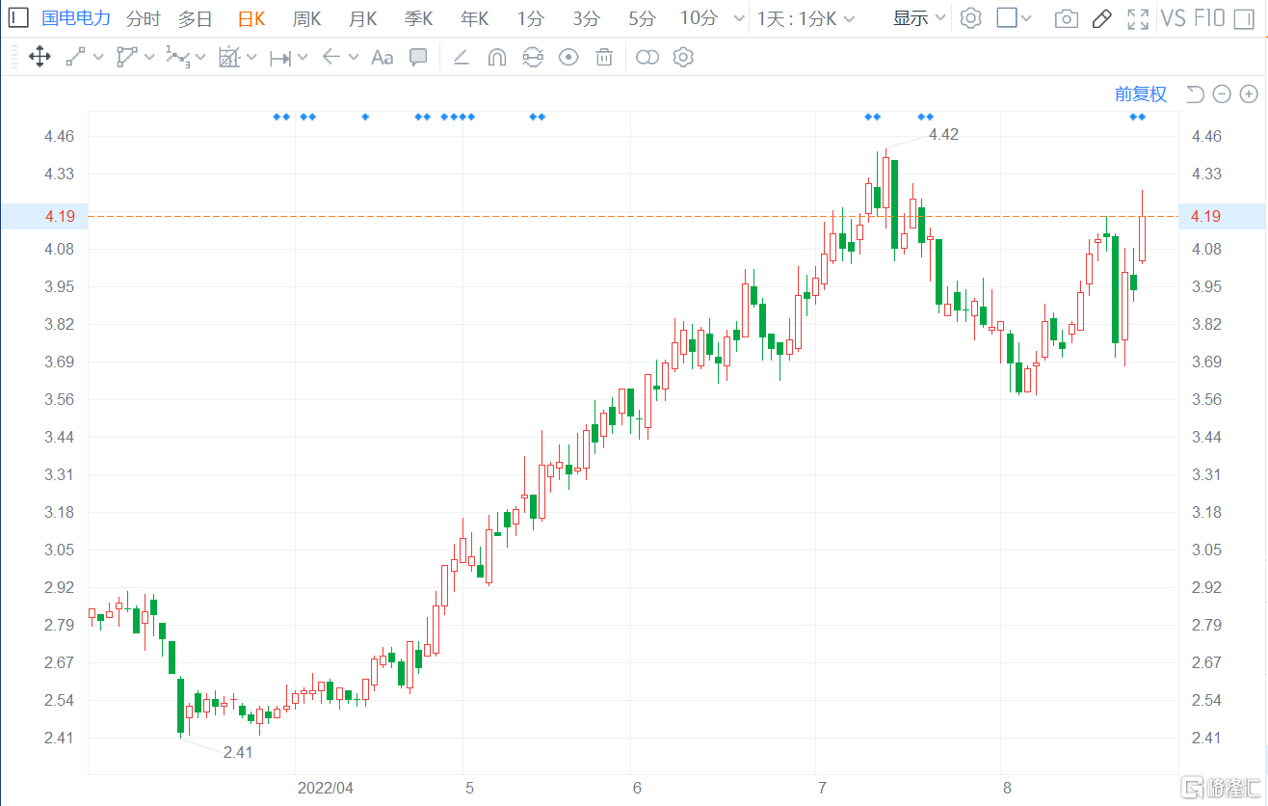
Task: Select the move crosshair tool
Action: 40,57
